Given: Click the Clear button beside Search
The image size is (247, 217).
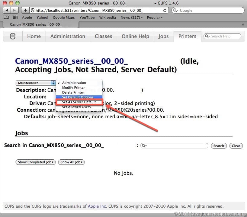Looking at the screenshot, I should (236, 146).
